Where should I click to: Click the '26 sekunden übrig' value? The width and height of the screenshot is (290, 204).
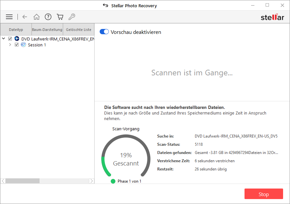point(211,169)
